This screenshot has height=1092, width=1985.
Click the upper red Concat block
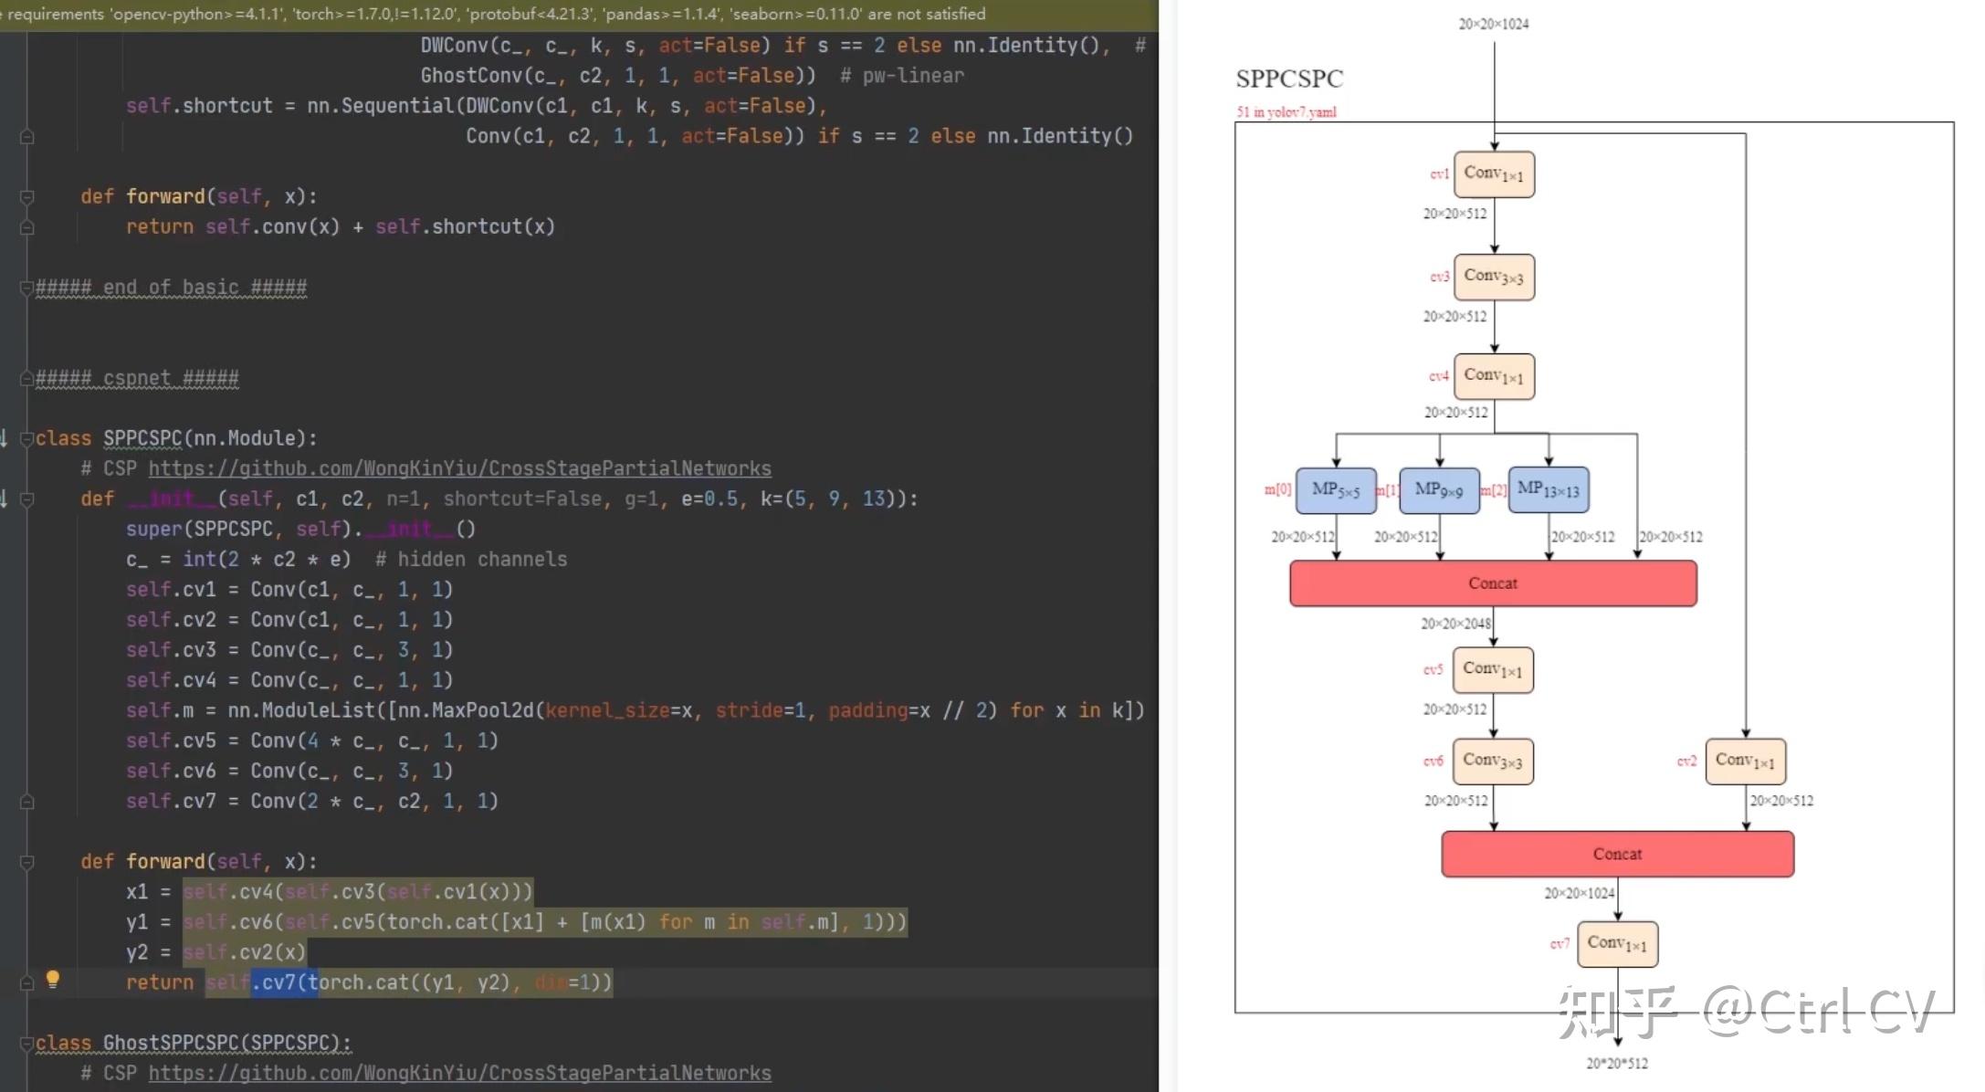click(1493, 583)
